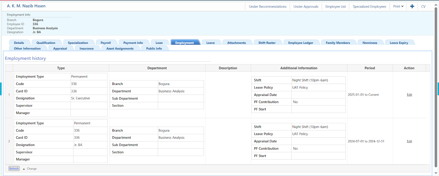This screenshot has height=176, width=439.
Task: Open Under Recommendations in top bar
Action: (268, 7)
